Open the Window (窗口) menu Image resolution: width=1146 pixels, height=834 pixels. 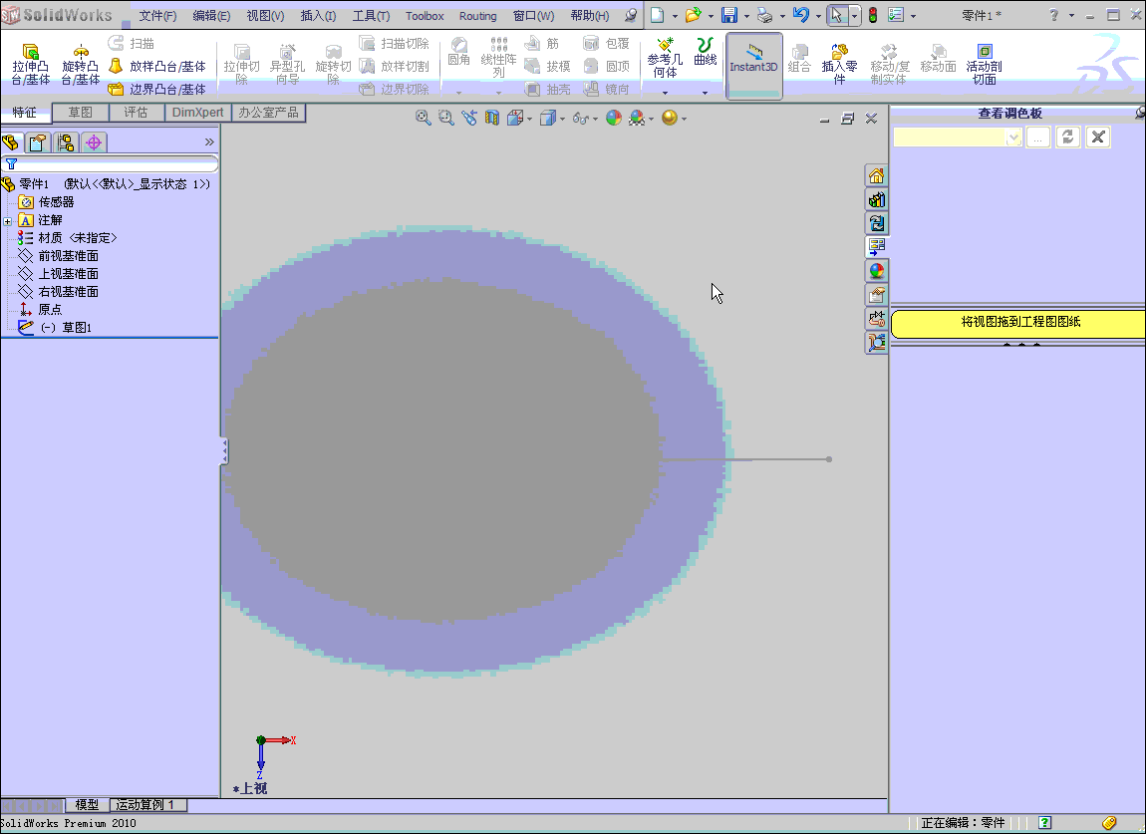(x=533, y=15)
